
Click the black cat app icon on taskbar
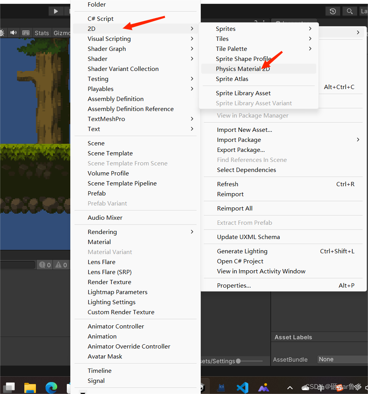pos(221,388)
